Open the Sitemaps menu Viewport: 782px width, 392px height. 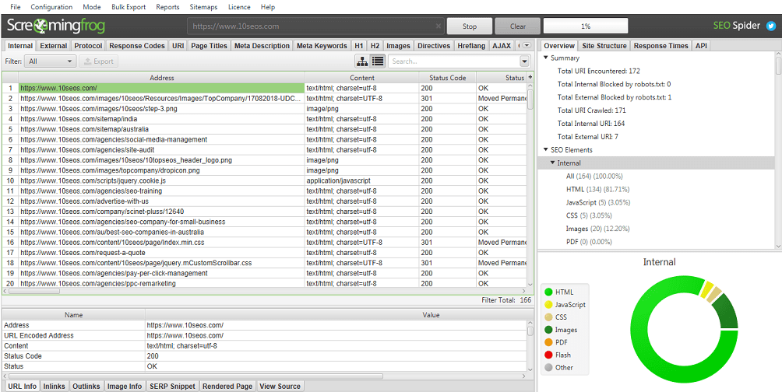(203, 7)
